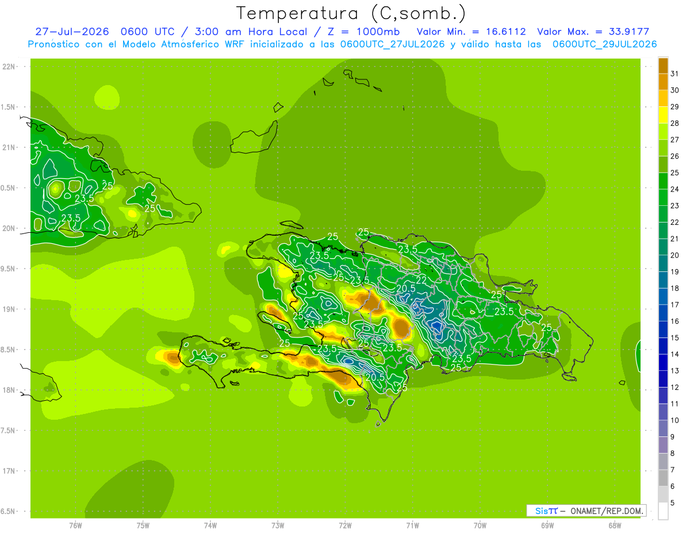Click the '8.5N' latitude axis label
Image resolution: width=690 pixels, height=533 pixels.
point(9,350)
